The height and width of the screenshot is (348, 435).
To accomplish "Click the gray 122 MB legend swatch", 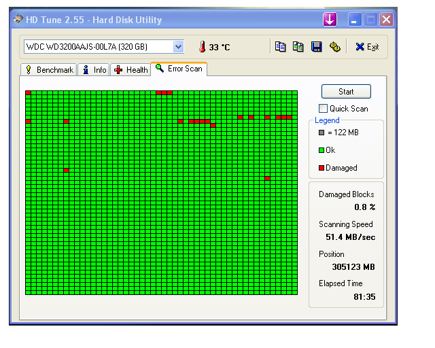I will point(321,133).
